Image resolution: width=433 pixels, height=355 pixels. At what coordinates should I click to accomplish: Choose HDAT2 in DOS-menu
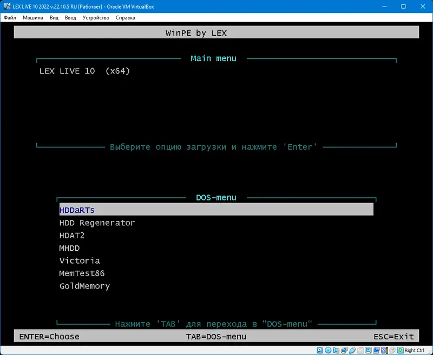pos(72,236)
